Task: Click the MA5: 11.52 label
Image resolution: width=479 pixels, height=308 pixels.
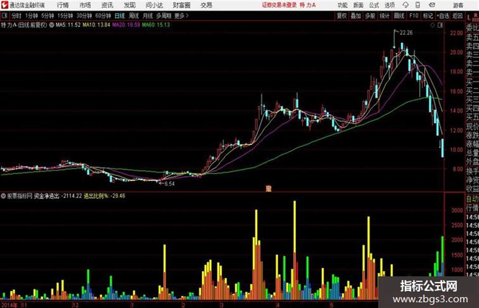Action: point(68,25)
